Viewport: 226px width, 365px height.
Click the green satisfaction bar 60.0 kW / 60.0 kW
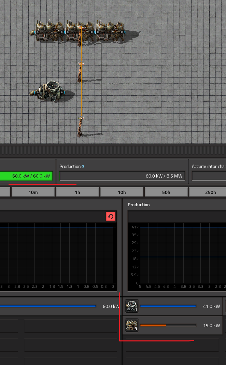26,176
